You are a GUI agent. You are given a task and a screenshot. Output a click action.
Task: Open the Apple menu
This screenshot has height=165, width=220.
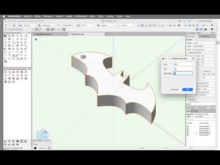[4, 16]
